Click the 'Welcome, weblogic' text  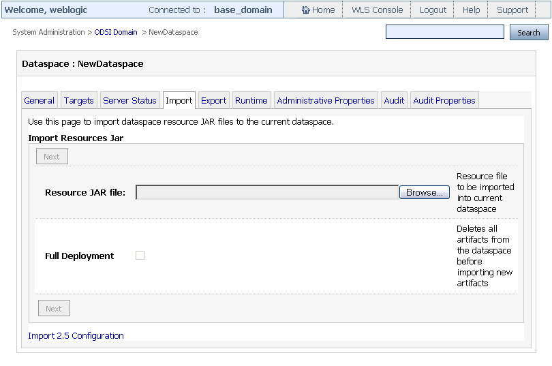coord(46,10)
